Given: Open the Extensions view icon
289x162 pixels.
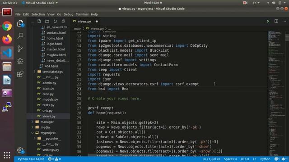Looking at the screenshot, I should point(20,74).
